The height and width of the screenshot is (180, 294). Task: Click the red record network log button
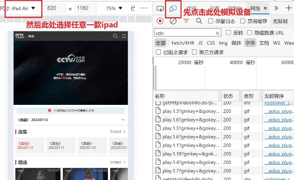pos(160,21)
